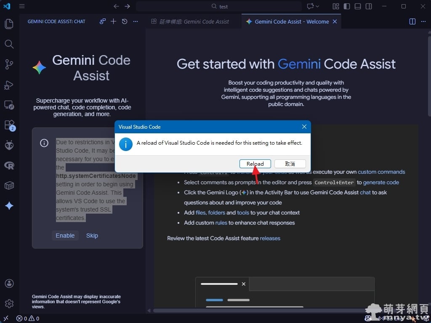Toggle the secondary side bar layout icon

point(369,6)
